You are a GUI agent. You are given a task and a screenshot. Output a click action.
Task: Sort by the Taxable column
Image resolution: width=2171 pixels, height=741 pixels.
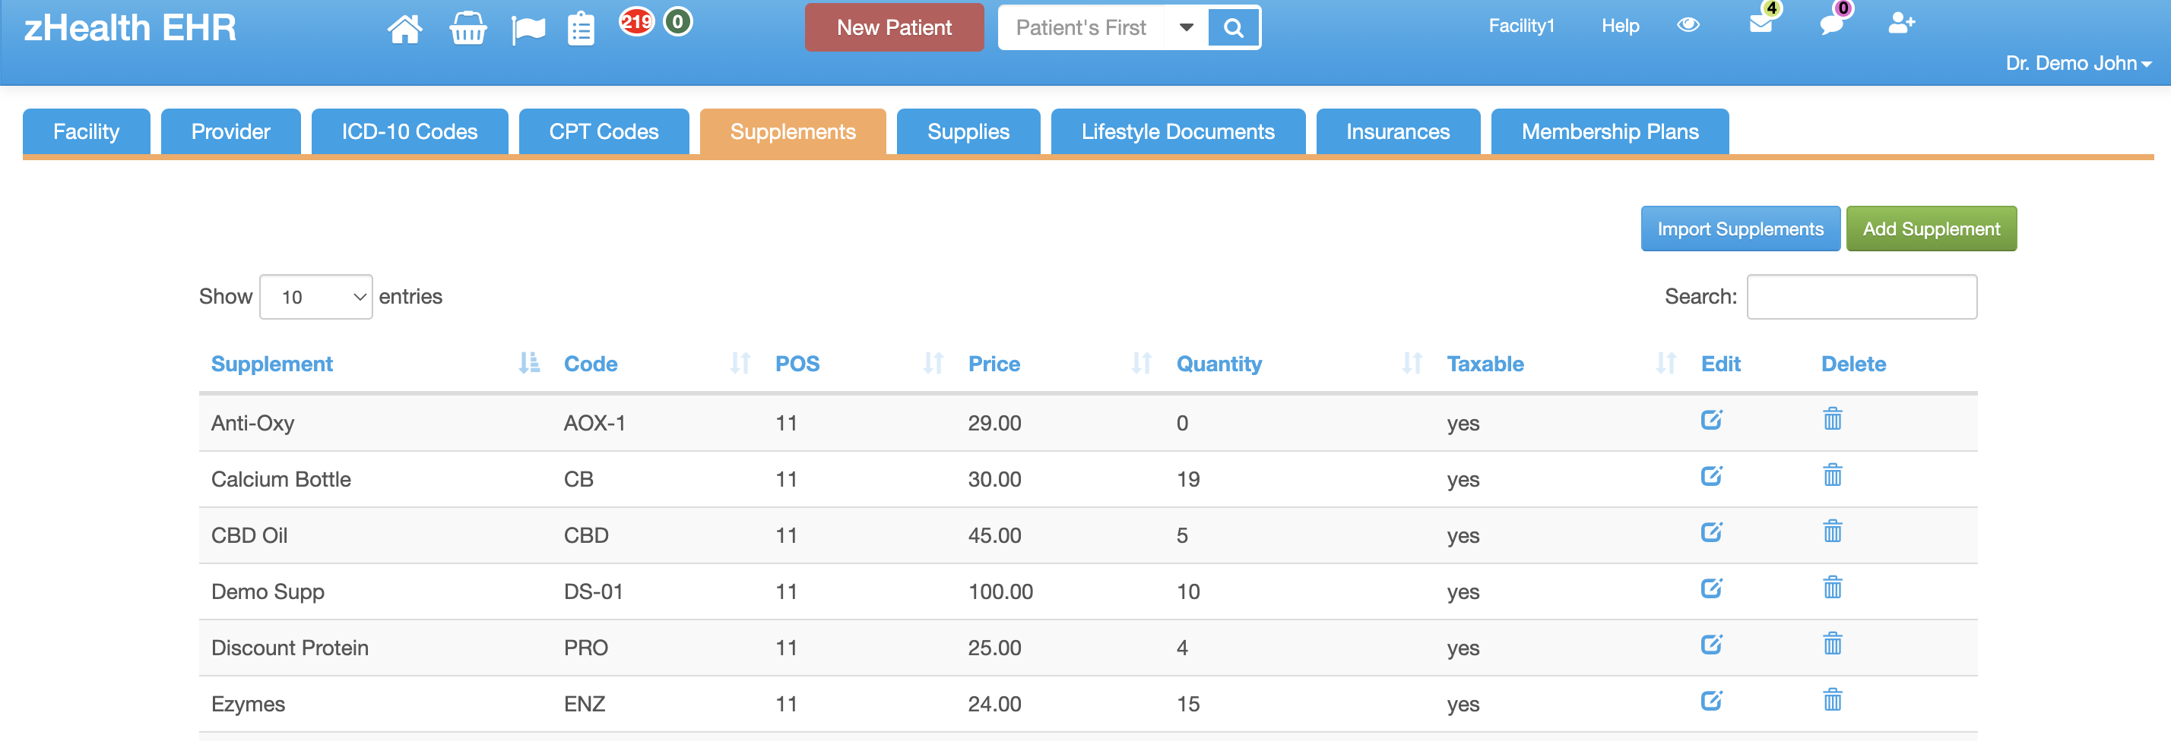pos(1561,364)
